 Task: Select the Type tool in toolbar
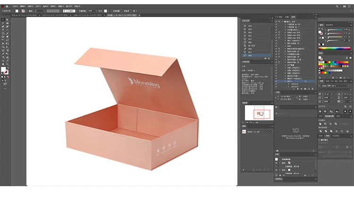(x=2, y=29)
